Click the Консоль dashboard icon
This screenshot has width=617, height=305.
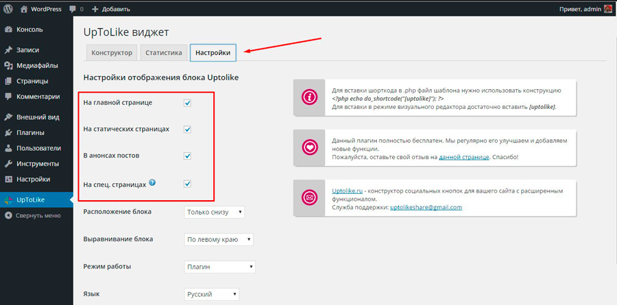9,29
